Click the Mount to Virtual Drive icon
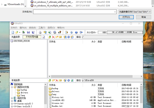This screenshot has height=108, width=154. tap(55, 32)
